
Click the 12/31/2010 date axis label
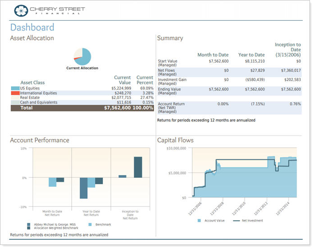(239, 209)
